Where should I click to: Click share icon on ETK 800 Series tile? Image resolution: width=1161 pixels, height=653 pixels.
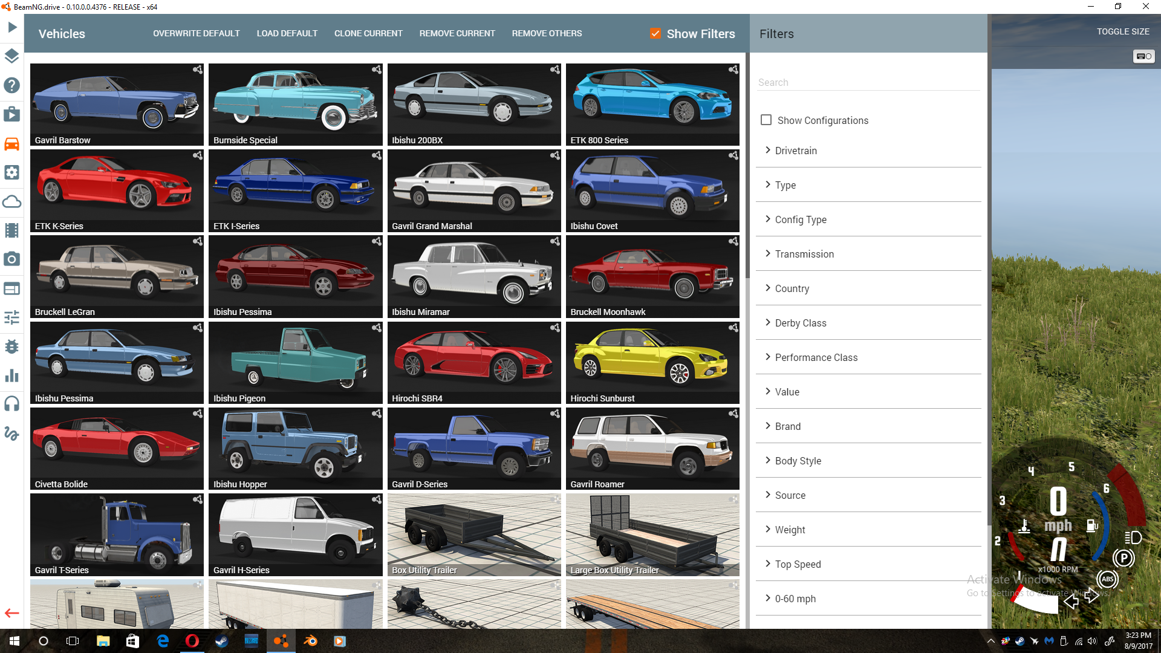(x=733, y=70)
